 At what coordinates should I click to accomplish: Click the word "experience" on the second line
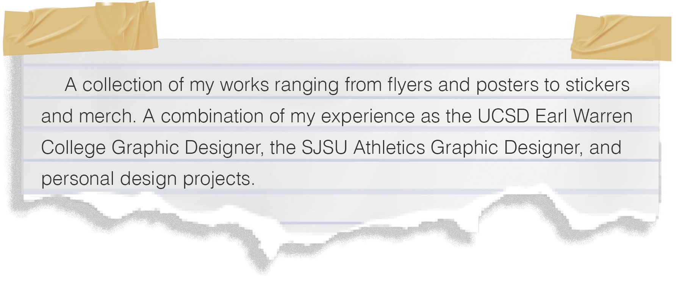(368, 117)
